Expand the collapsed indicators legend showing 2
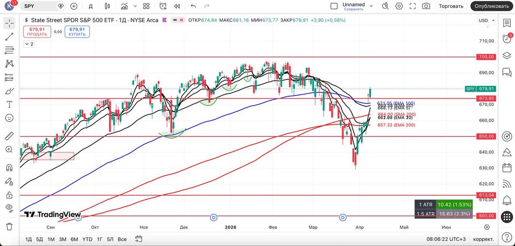The width and height of the screenshot is (515, 246). [29, 44]
